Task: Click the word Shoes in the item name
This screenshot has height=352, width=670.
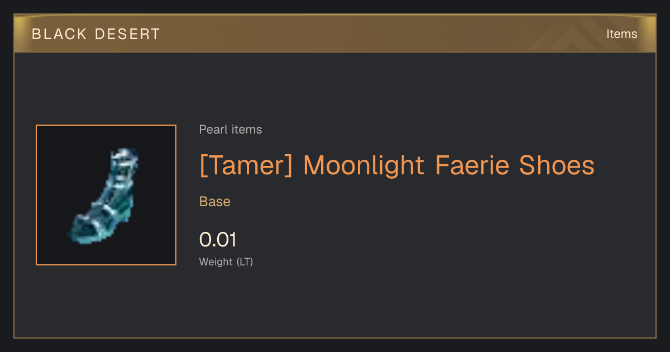Action: click(x=557, y=165)
